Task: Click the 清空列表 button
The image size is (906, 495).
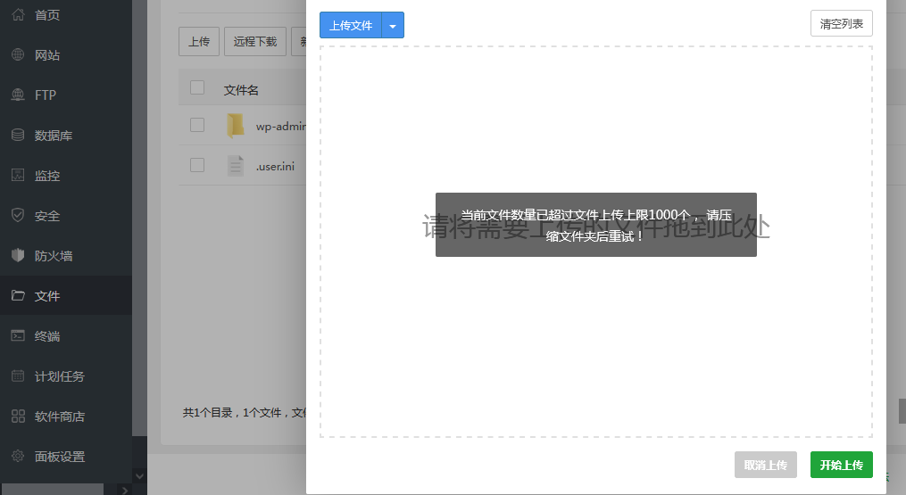Action: tap(841, 24)
